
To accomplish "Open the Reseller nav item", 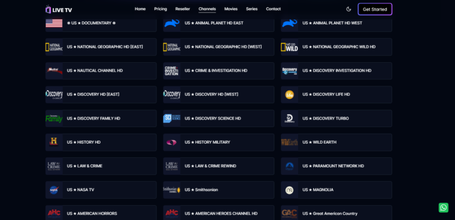I will [x=182, y=9].
